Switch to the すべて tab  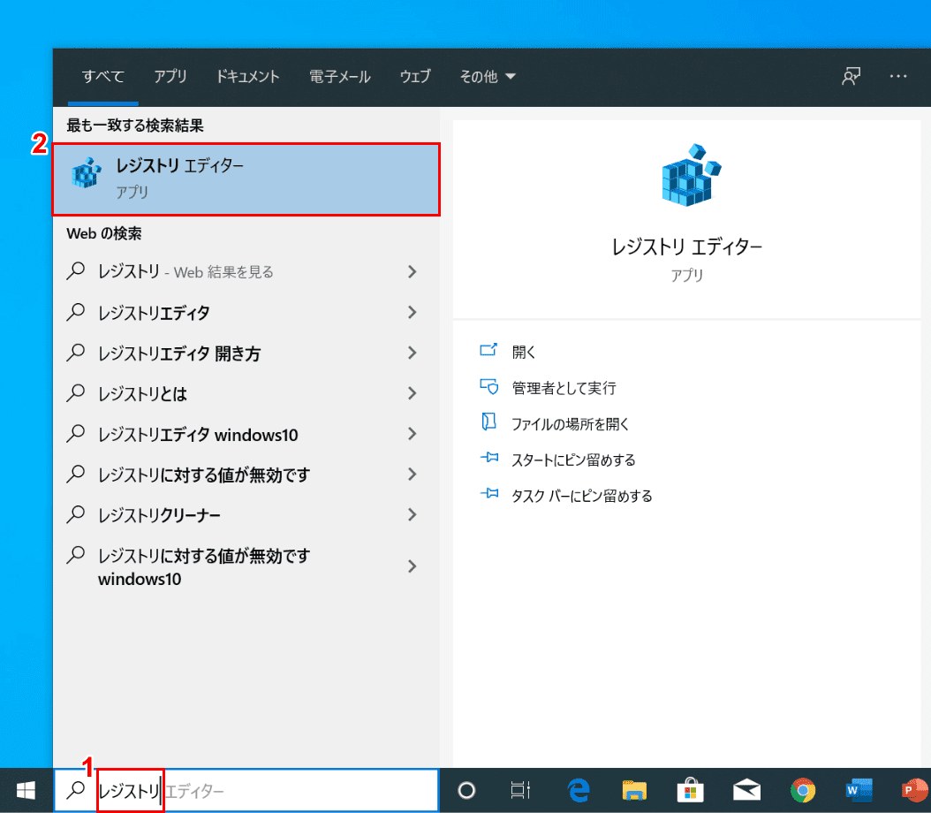click(102, 77)
